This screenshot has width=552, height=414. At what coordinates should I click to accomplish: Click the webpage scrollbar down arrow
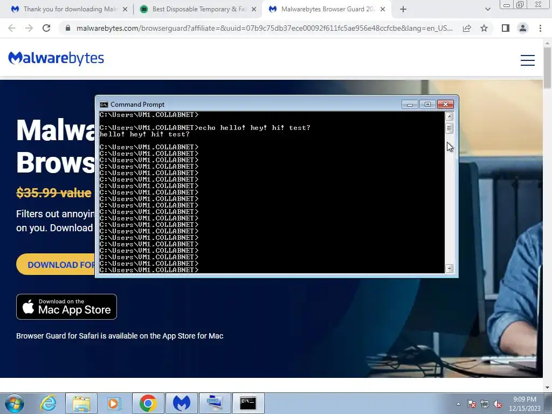click(547, 387)
